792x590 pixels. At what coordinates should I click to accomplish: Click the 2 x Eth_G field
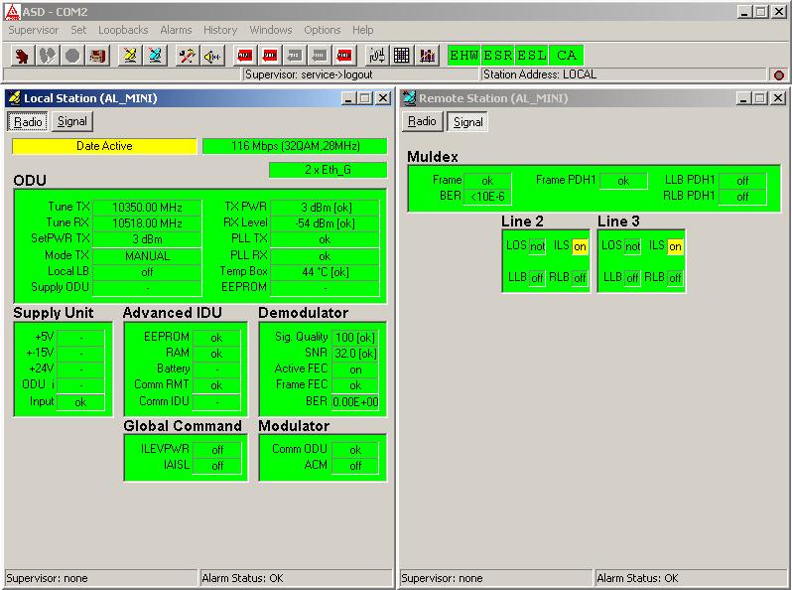pos(328,170)
